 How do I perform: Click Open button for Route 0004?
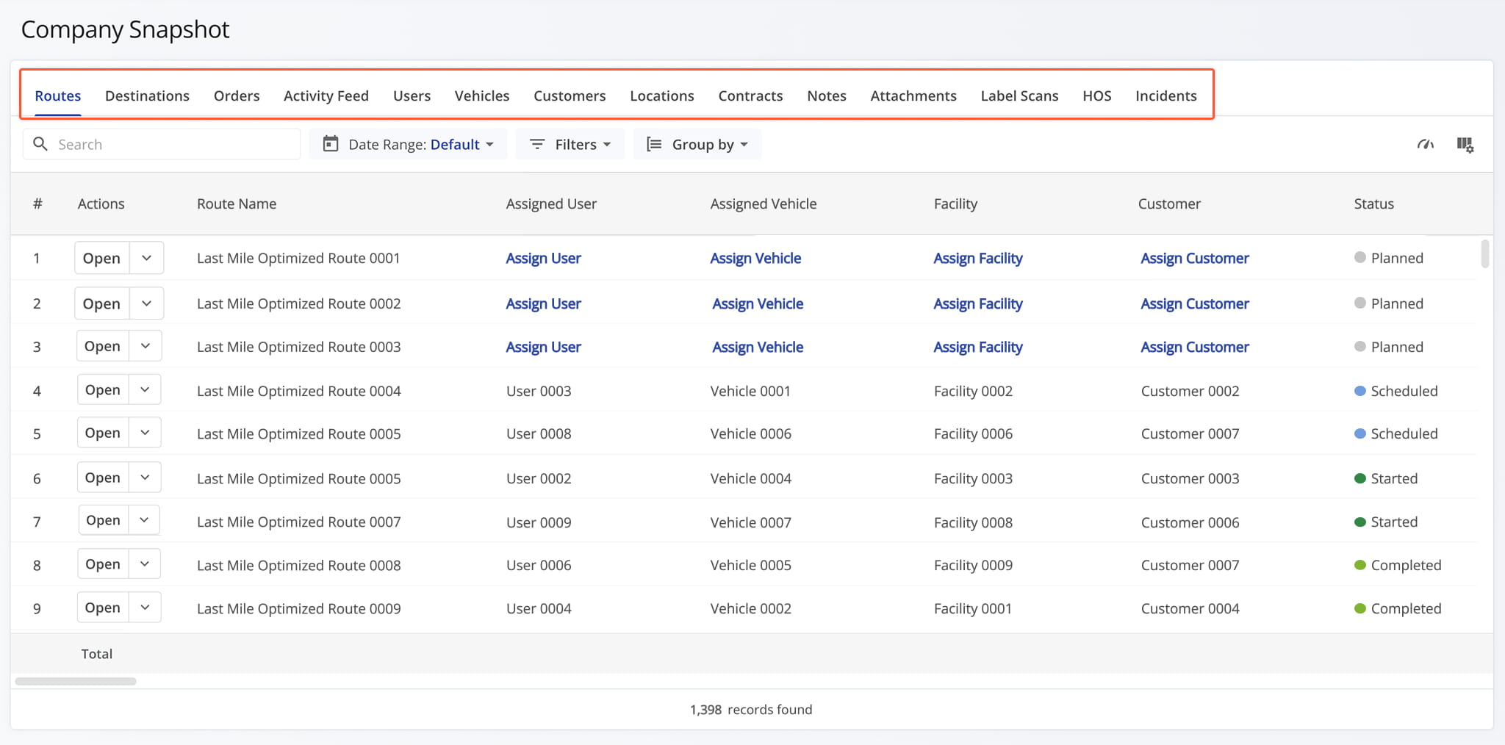click(103, 389)
